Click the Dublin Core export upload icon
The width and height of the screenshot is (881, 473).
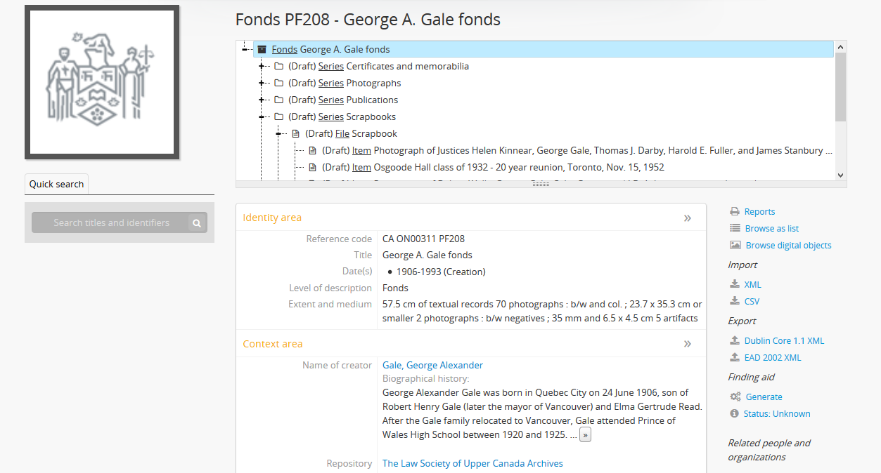(x=735, y=341)
